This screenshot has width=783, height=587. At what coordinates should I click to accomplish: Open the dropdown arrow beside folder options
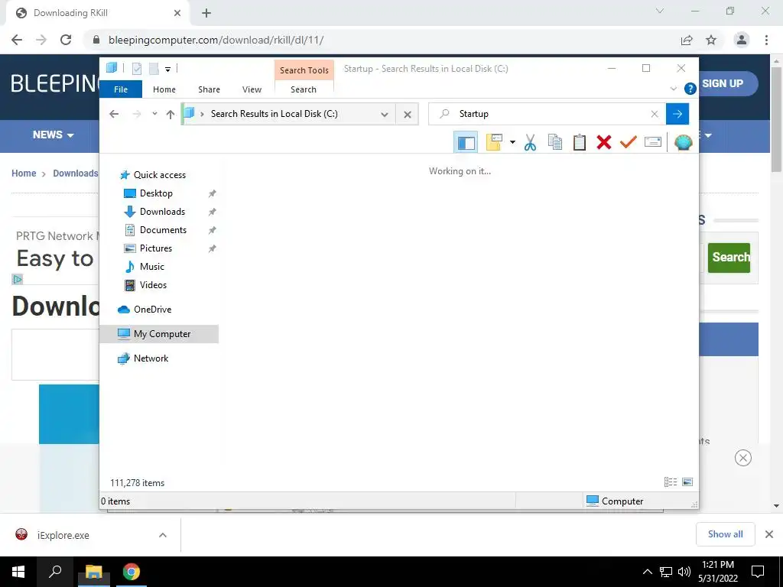[512, 143]
